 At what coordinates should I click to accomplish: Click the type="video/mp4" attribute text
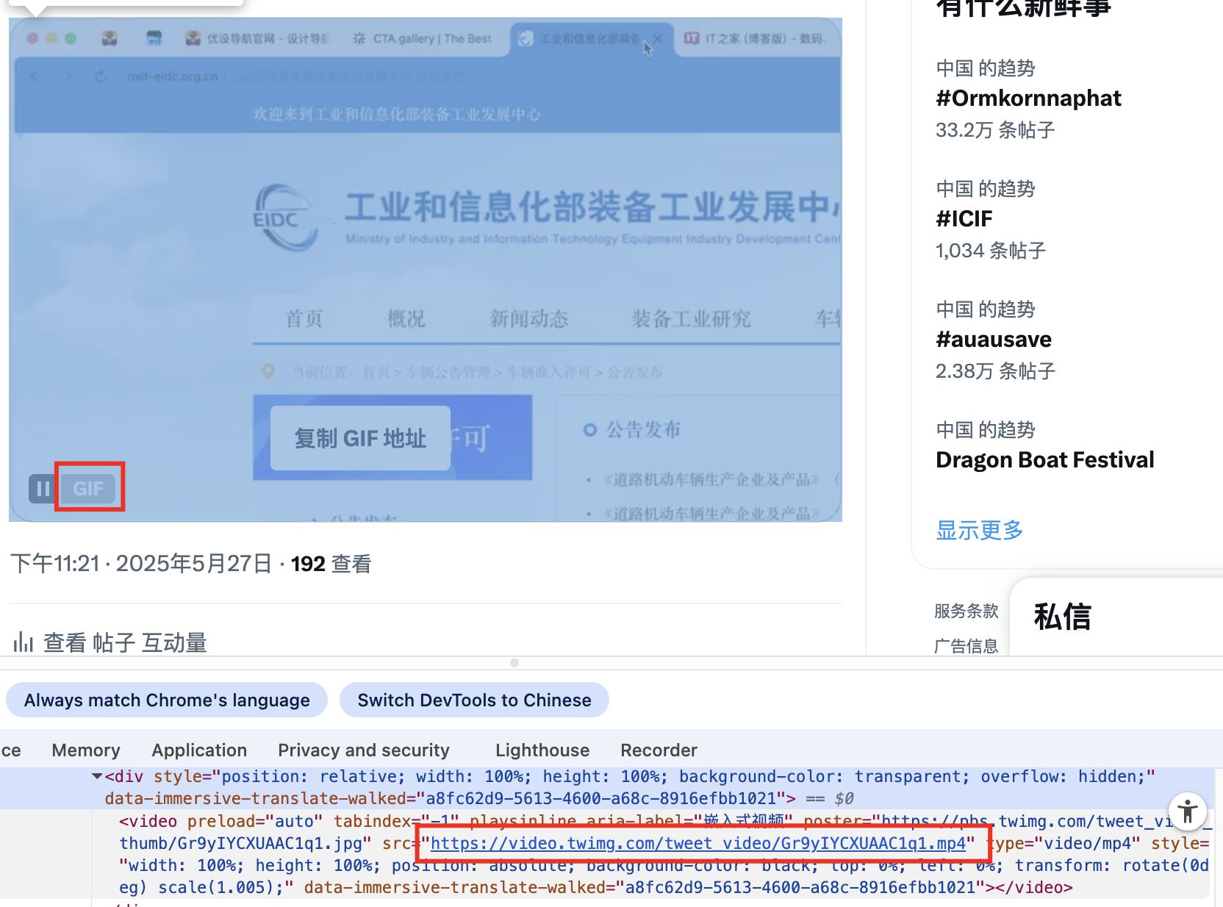tap(1065, 844)
